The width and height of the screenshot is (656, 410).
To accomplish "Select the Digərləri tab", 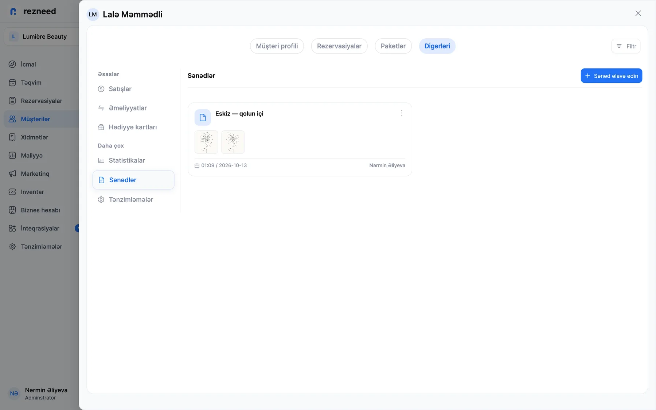I will click(x=437, y=46).
